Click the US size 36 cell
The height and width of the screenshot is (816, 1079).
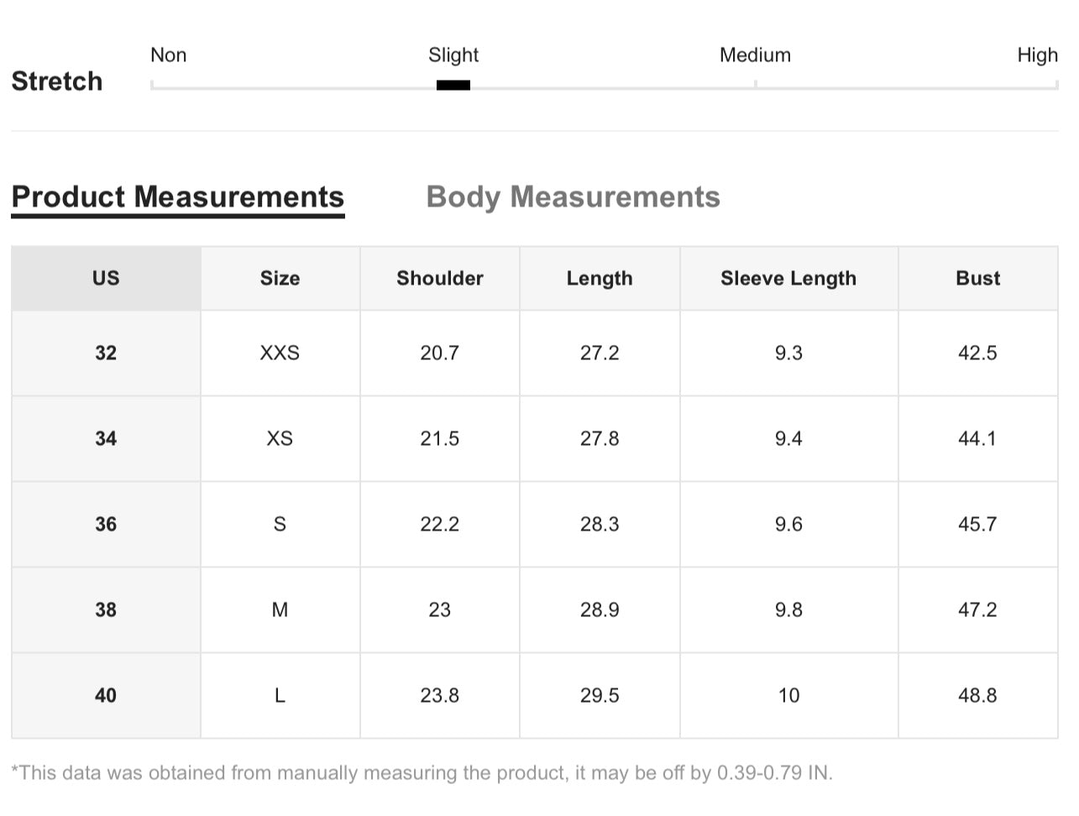point(105,524)
